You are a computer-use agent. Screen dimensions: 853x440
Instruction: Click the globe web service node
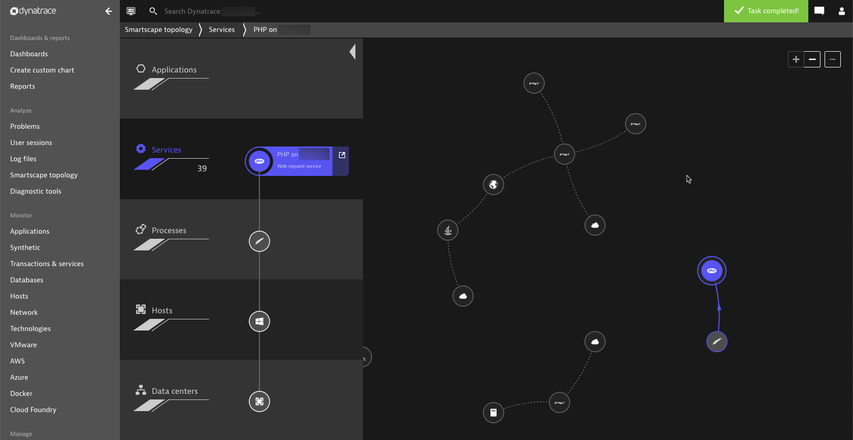(494, 185)
